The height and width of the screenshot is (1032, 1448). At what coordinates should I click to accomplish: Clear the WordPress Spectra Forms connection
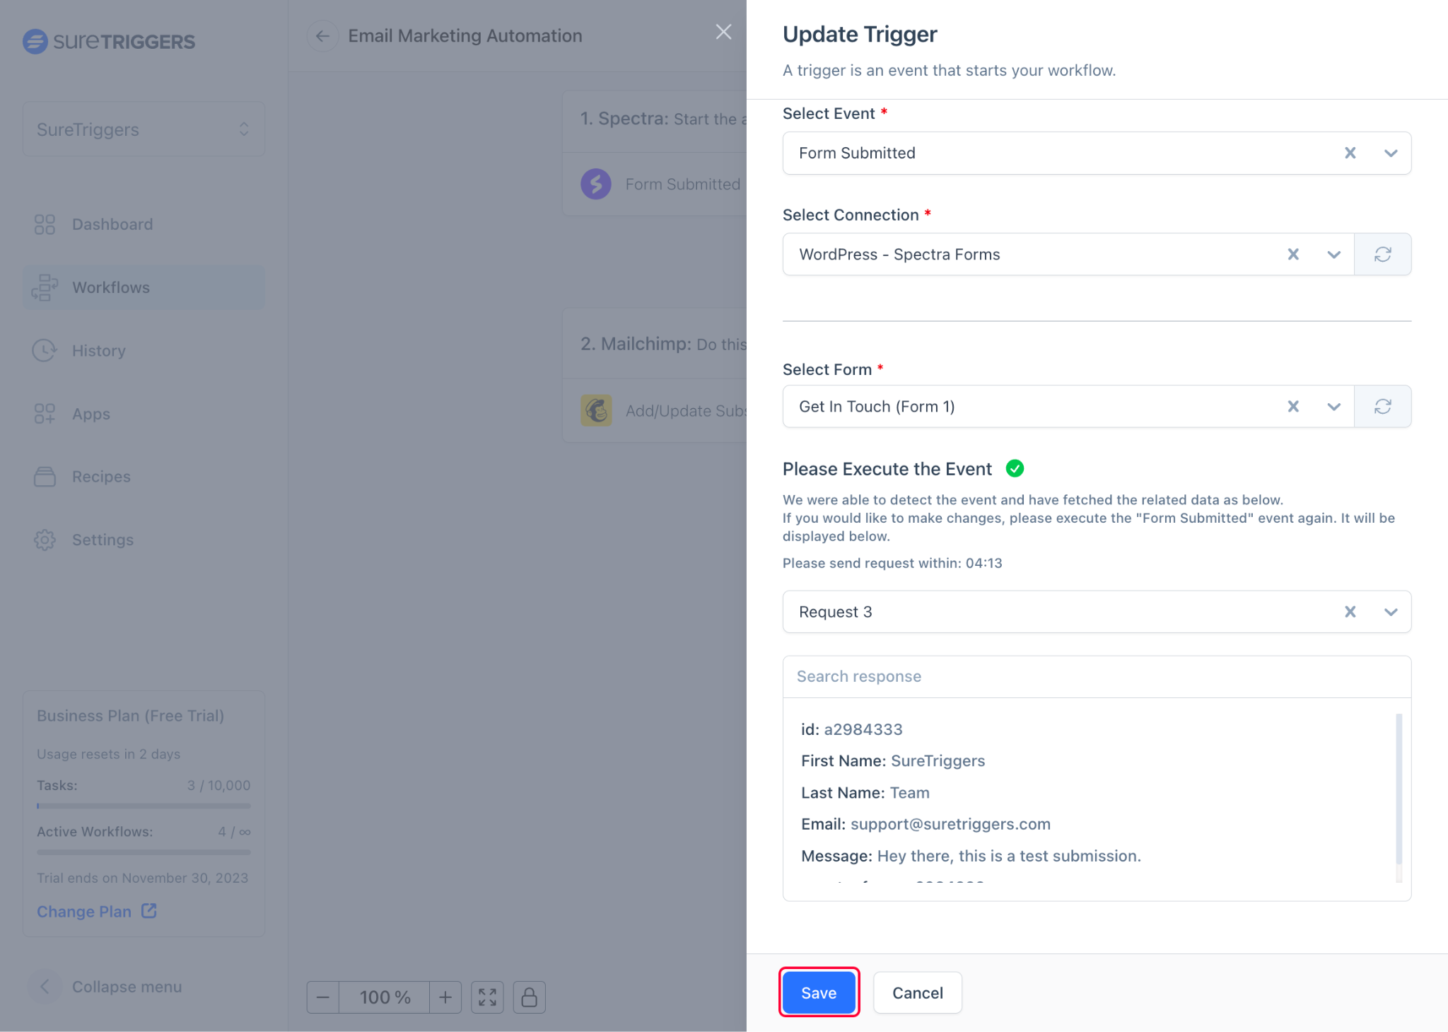pyautogui.click(x=1295, y=255)
